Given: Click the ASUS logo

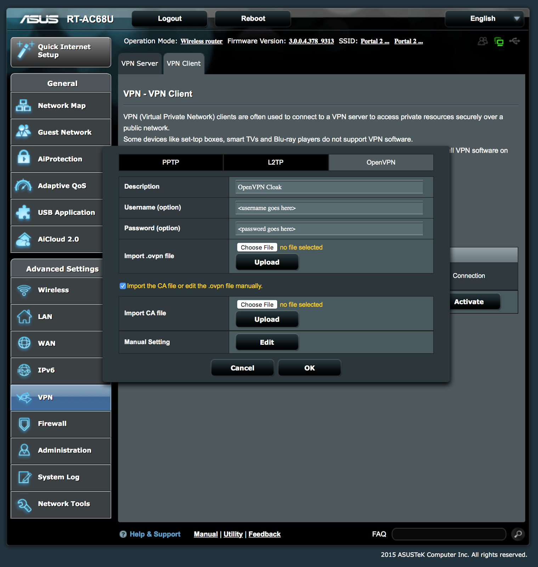Looking at the screenshot, I should (x=39, y=19).
